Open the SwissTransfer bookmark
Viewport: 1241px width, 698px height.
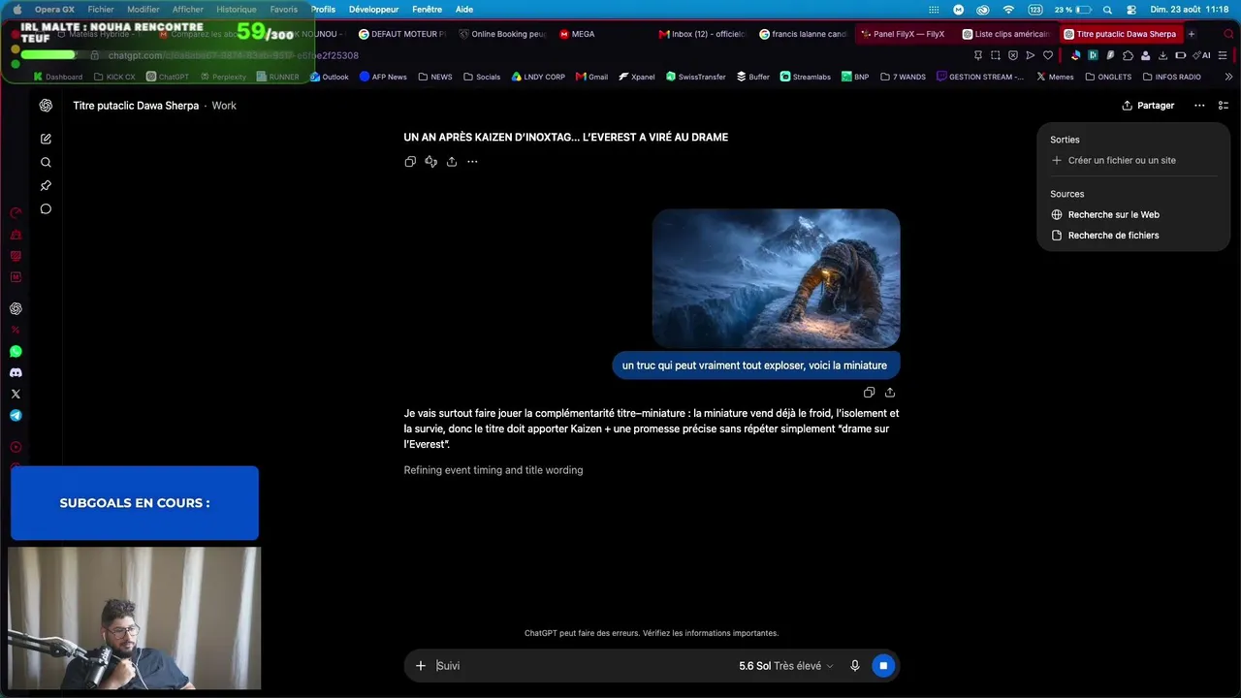pos(695,77)
